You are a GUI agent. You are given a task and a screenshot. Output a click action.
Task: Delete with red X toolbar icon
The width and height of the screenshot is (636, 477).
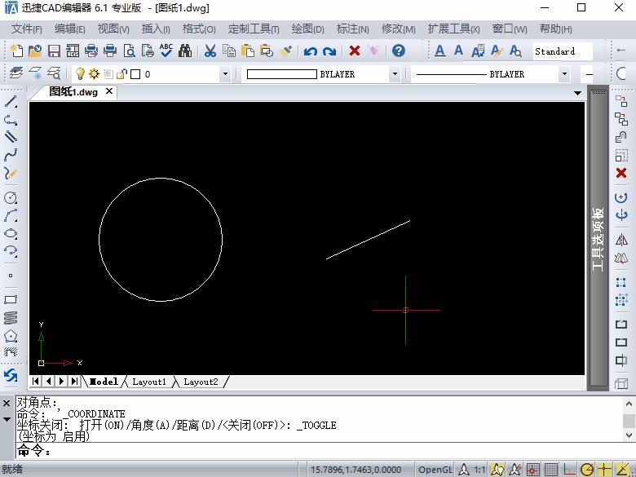355,51
